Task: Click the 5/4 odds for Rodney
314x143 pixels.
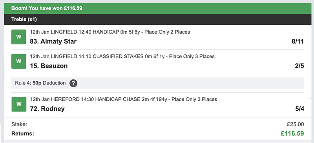Action: [299, 109]
